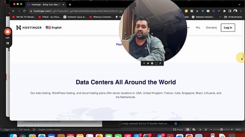The image size is (245, 137).
Task: Switch Word to Web Layout view
Action: coord(194,129)
